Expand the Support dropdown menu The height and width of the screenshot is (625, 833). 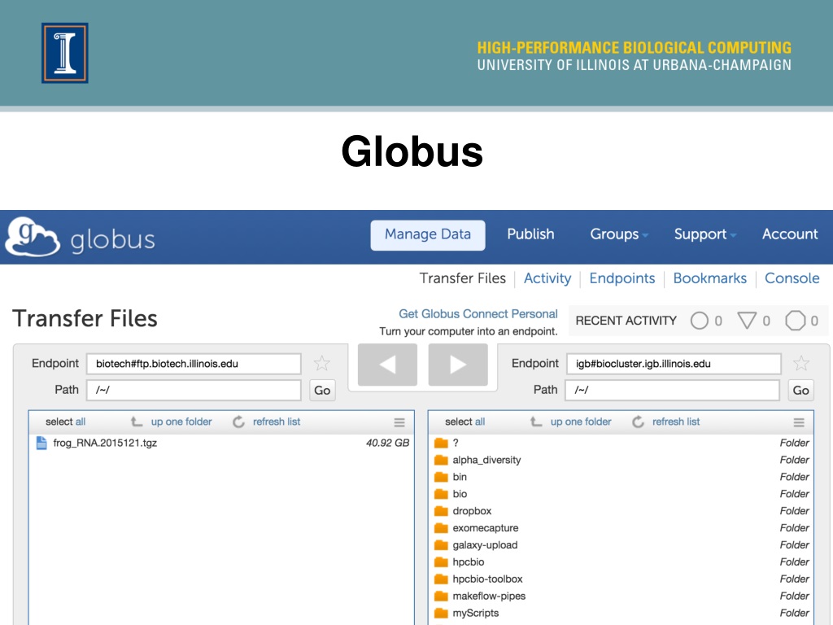[x=704, y=234]
